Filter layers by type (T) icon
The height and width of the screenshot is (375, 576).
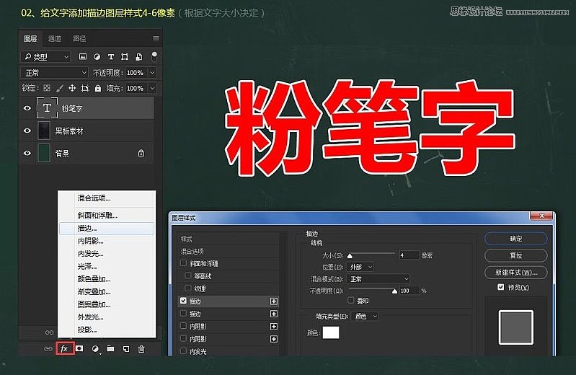tap(110, 56)
